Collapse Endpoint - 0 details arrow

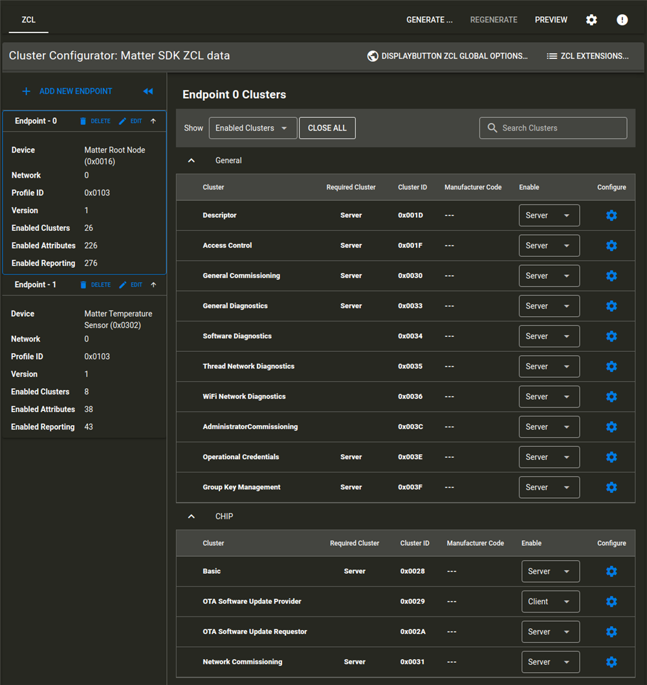153,121
